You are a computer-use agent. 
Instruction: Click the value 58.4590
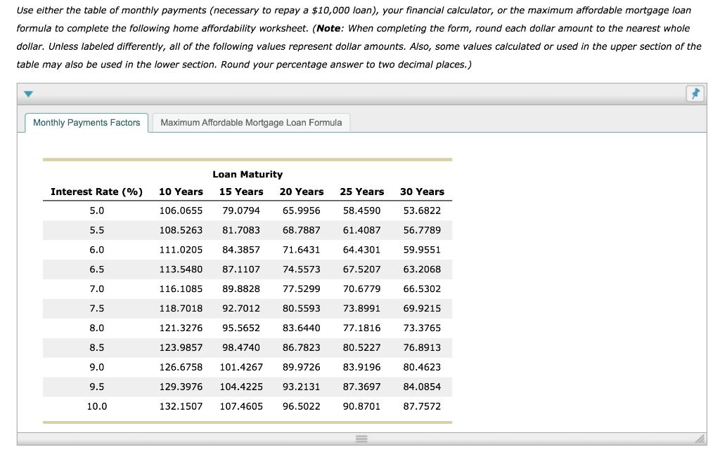[x=362, y=211]
